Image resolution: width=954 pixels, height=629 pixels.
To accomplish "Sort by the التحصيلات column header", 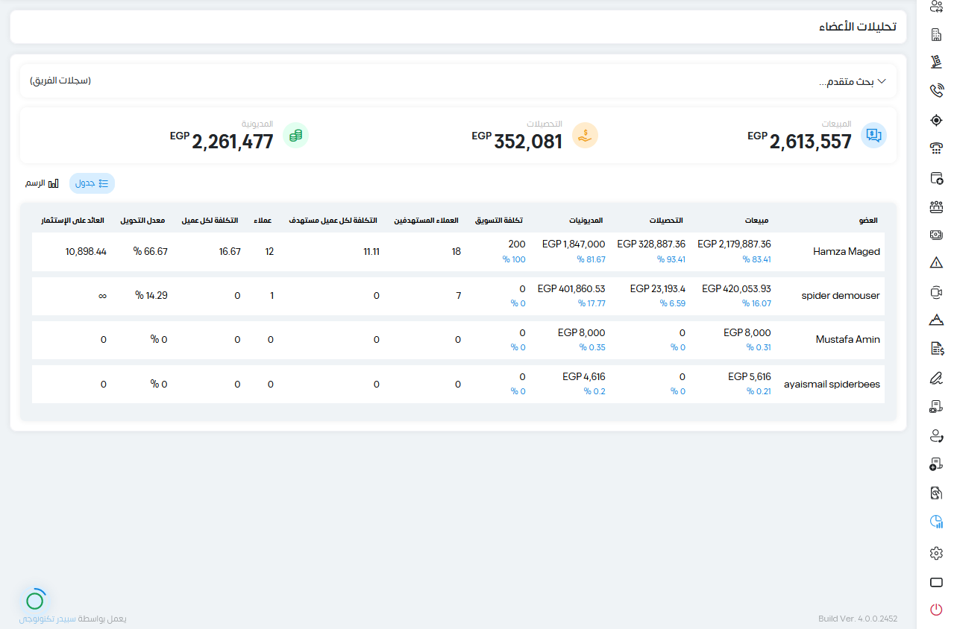I will point(666,221).
